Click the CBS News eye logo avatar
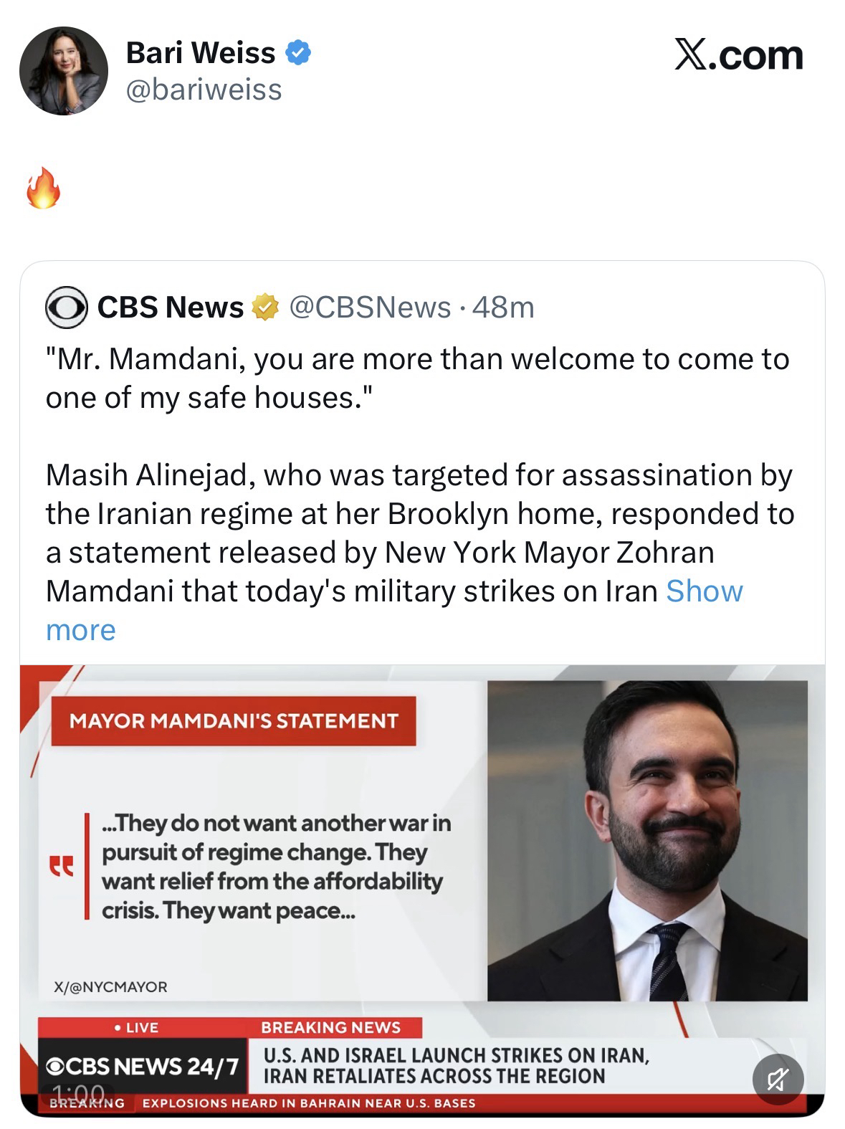This screenshot has width=845, height=1129. coord(66,308)
